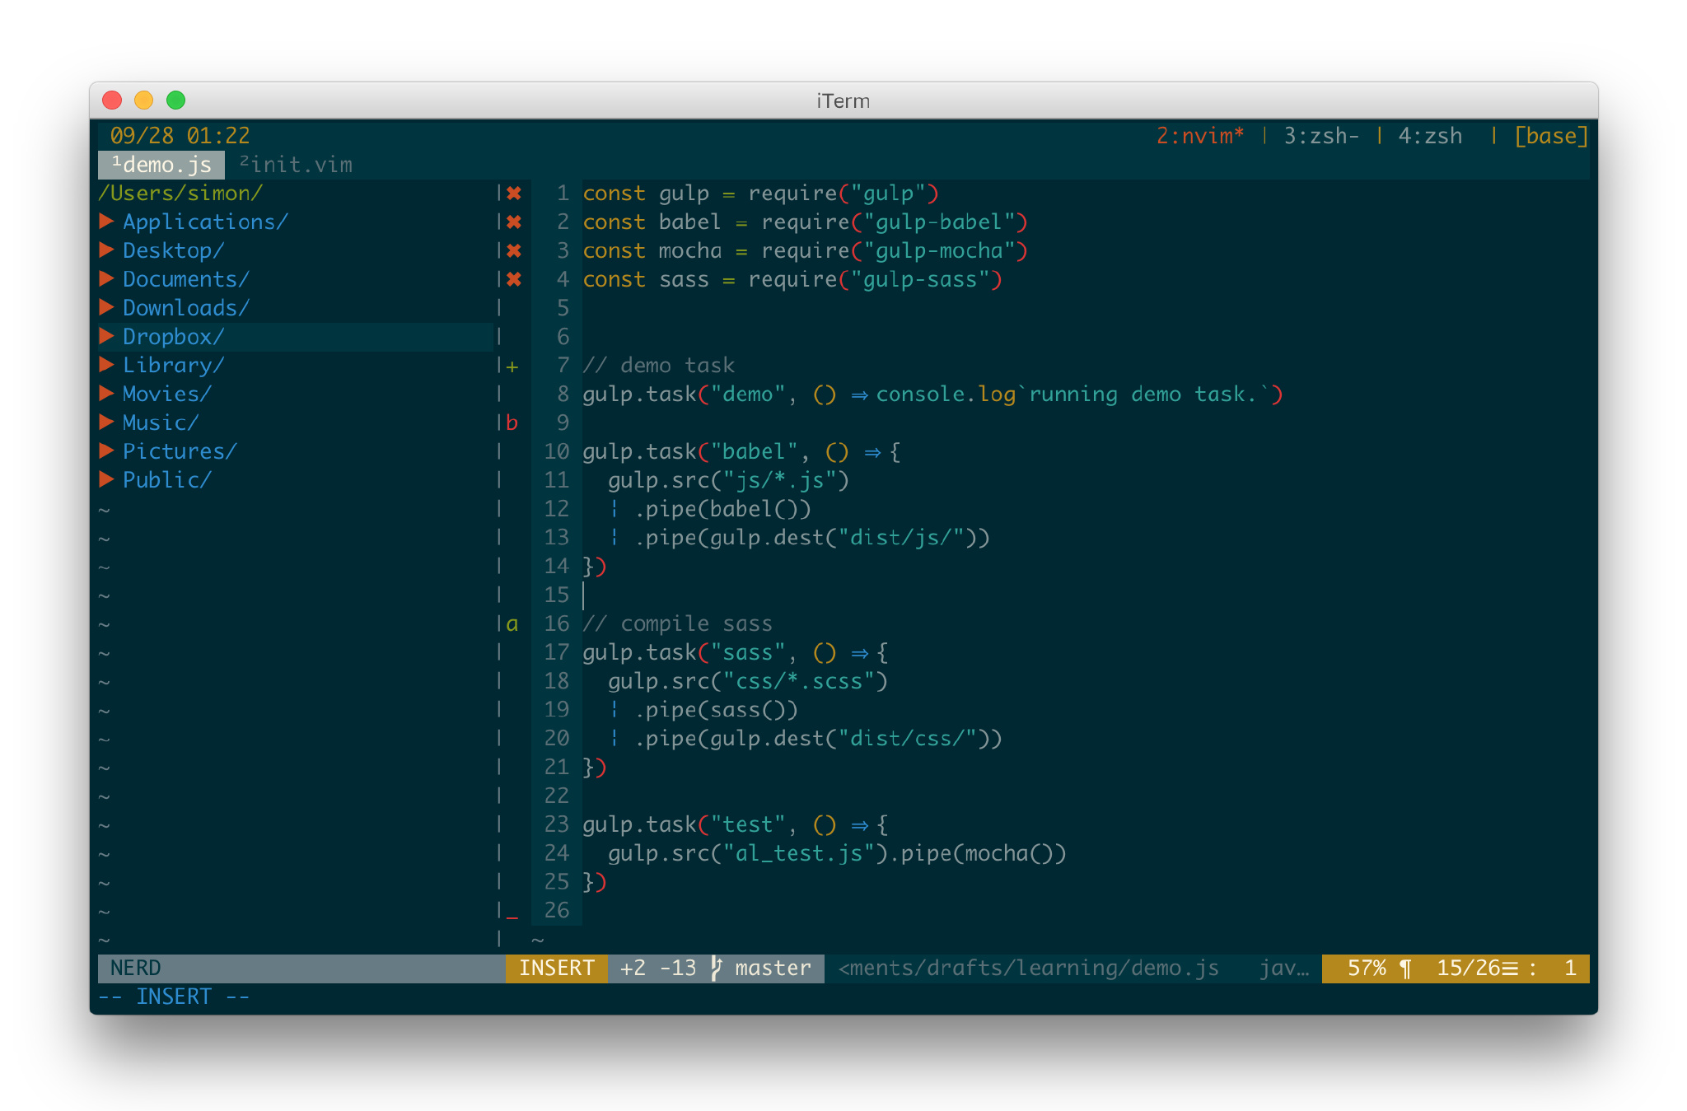
Task: Click the 'a' mark sign on line 16
Action: 512,624
